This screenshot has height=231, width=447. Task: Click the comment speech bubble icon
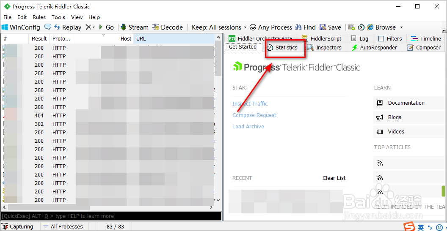pos(48,27)
